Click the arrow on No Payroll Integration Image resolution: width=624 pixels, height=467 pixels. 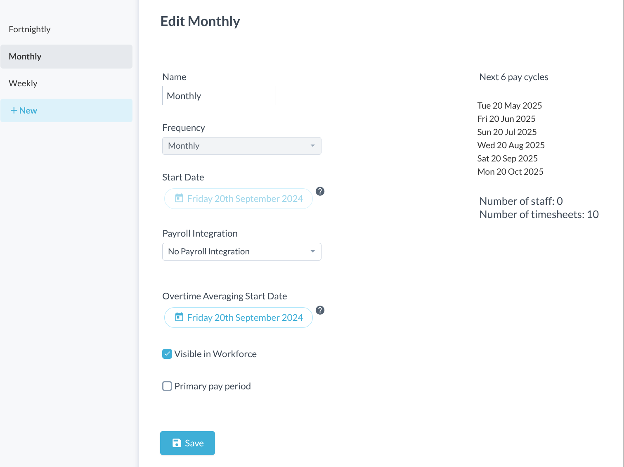[312, 251]
